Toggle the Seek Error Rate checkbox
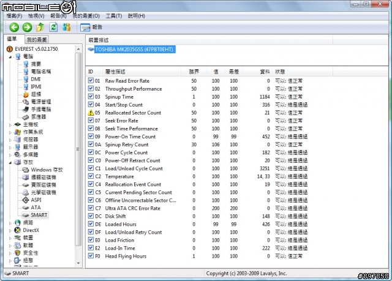 [91, 121]
